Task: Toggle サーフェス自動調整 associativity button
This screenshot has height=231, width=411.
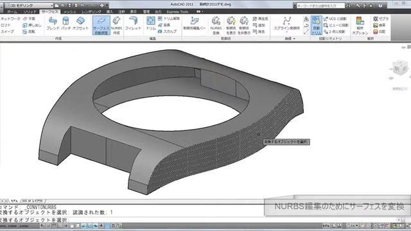Action: (101, 25)
